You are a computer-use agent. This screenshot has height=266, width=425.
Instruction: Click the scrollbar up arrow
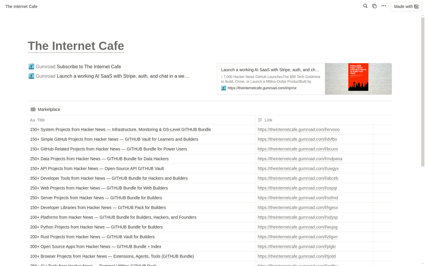coord(423,15)
